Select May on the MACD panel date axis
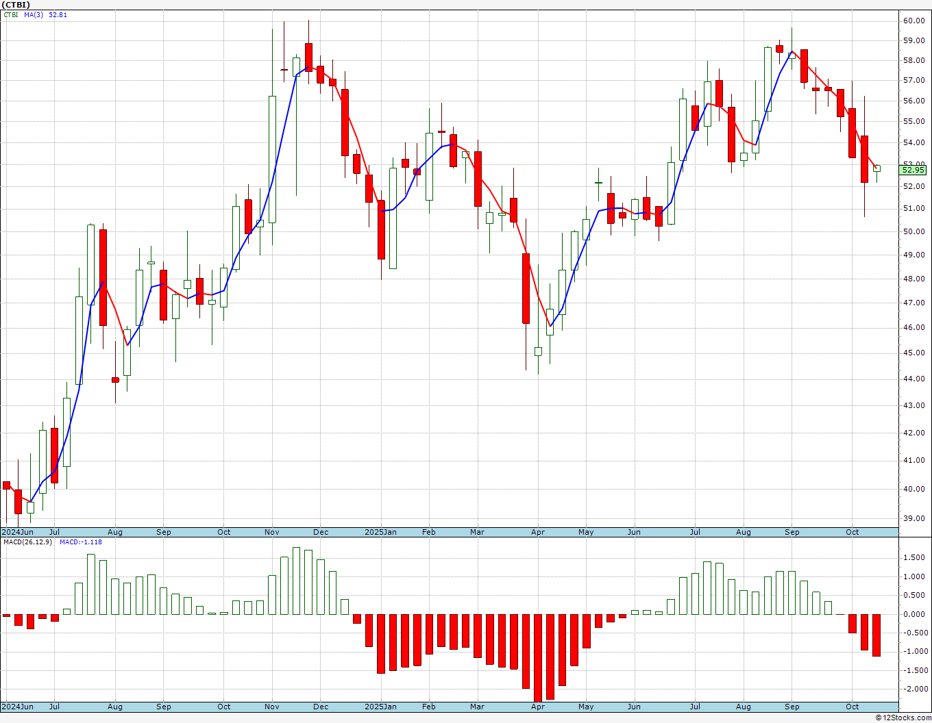 586,707
